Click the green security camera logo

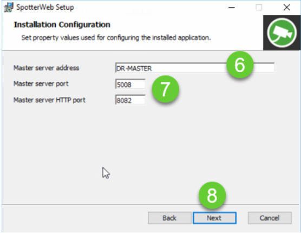click(x=282, y=33)
